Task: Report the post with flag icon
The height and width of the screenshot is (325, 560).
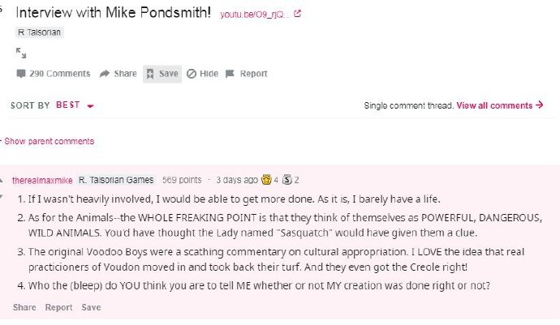Action: coord(246,74)
